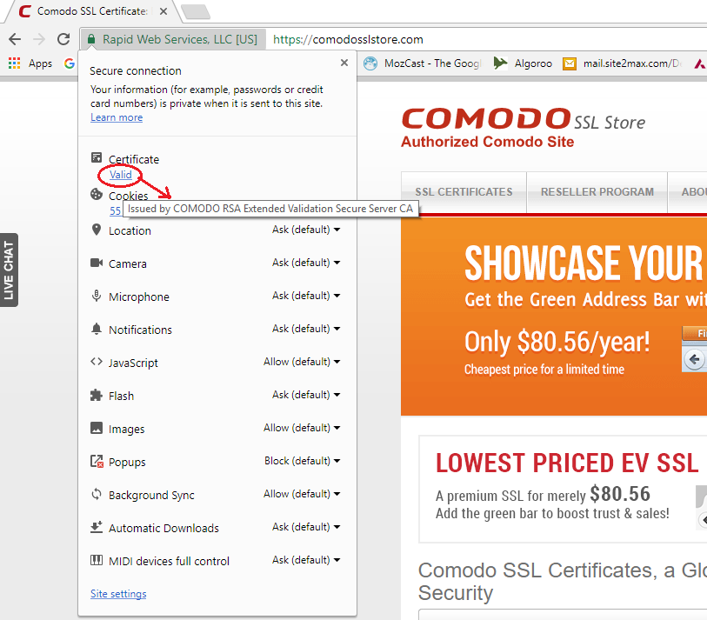The width and height of the screenshot is (707, 620).
Task: Reload the page with the refresh icon
Action: 63,39
